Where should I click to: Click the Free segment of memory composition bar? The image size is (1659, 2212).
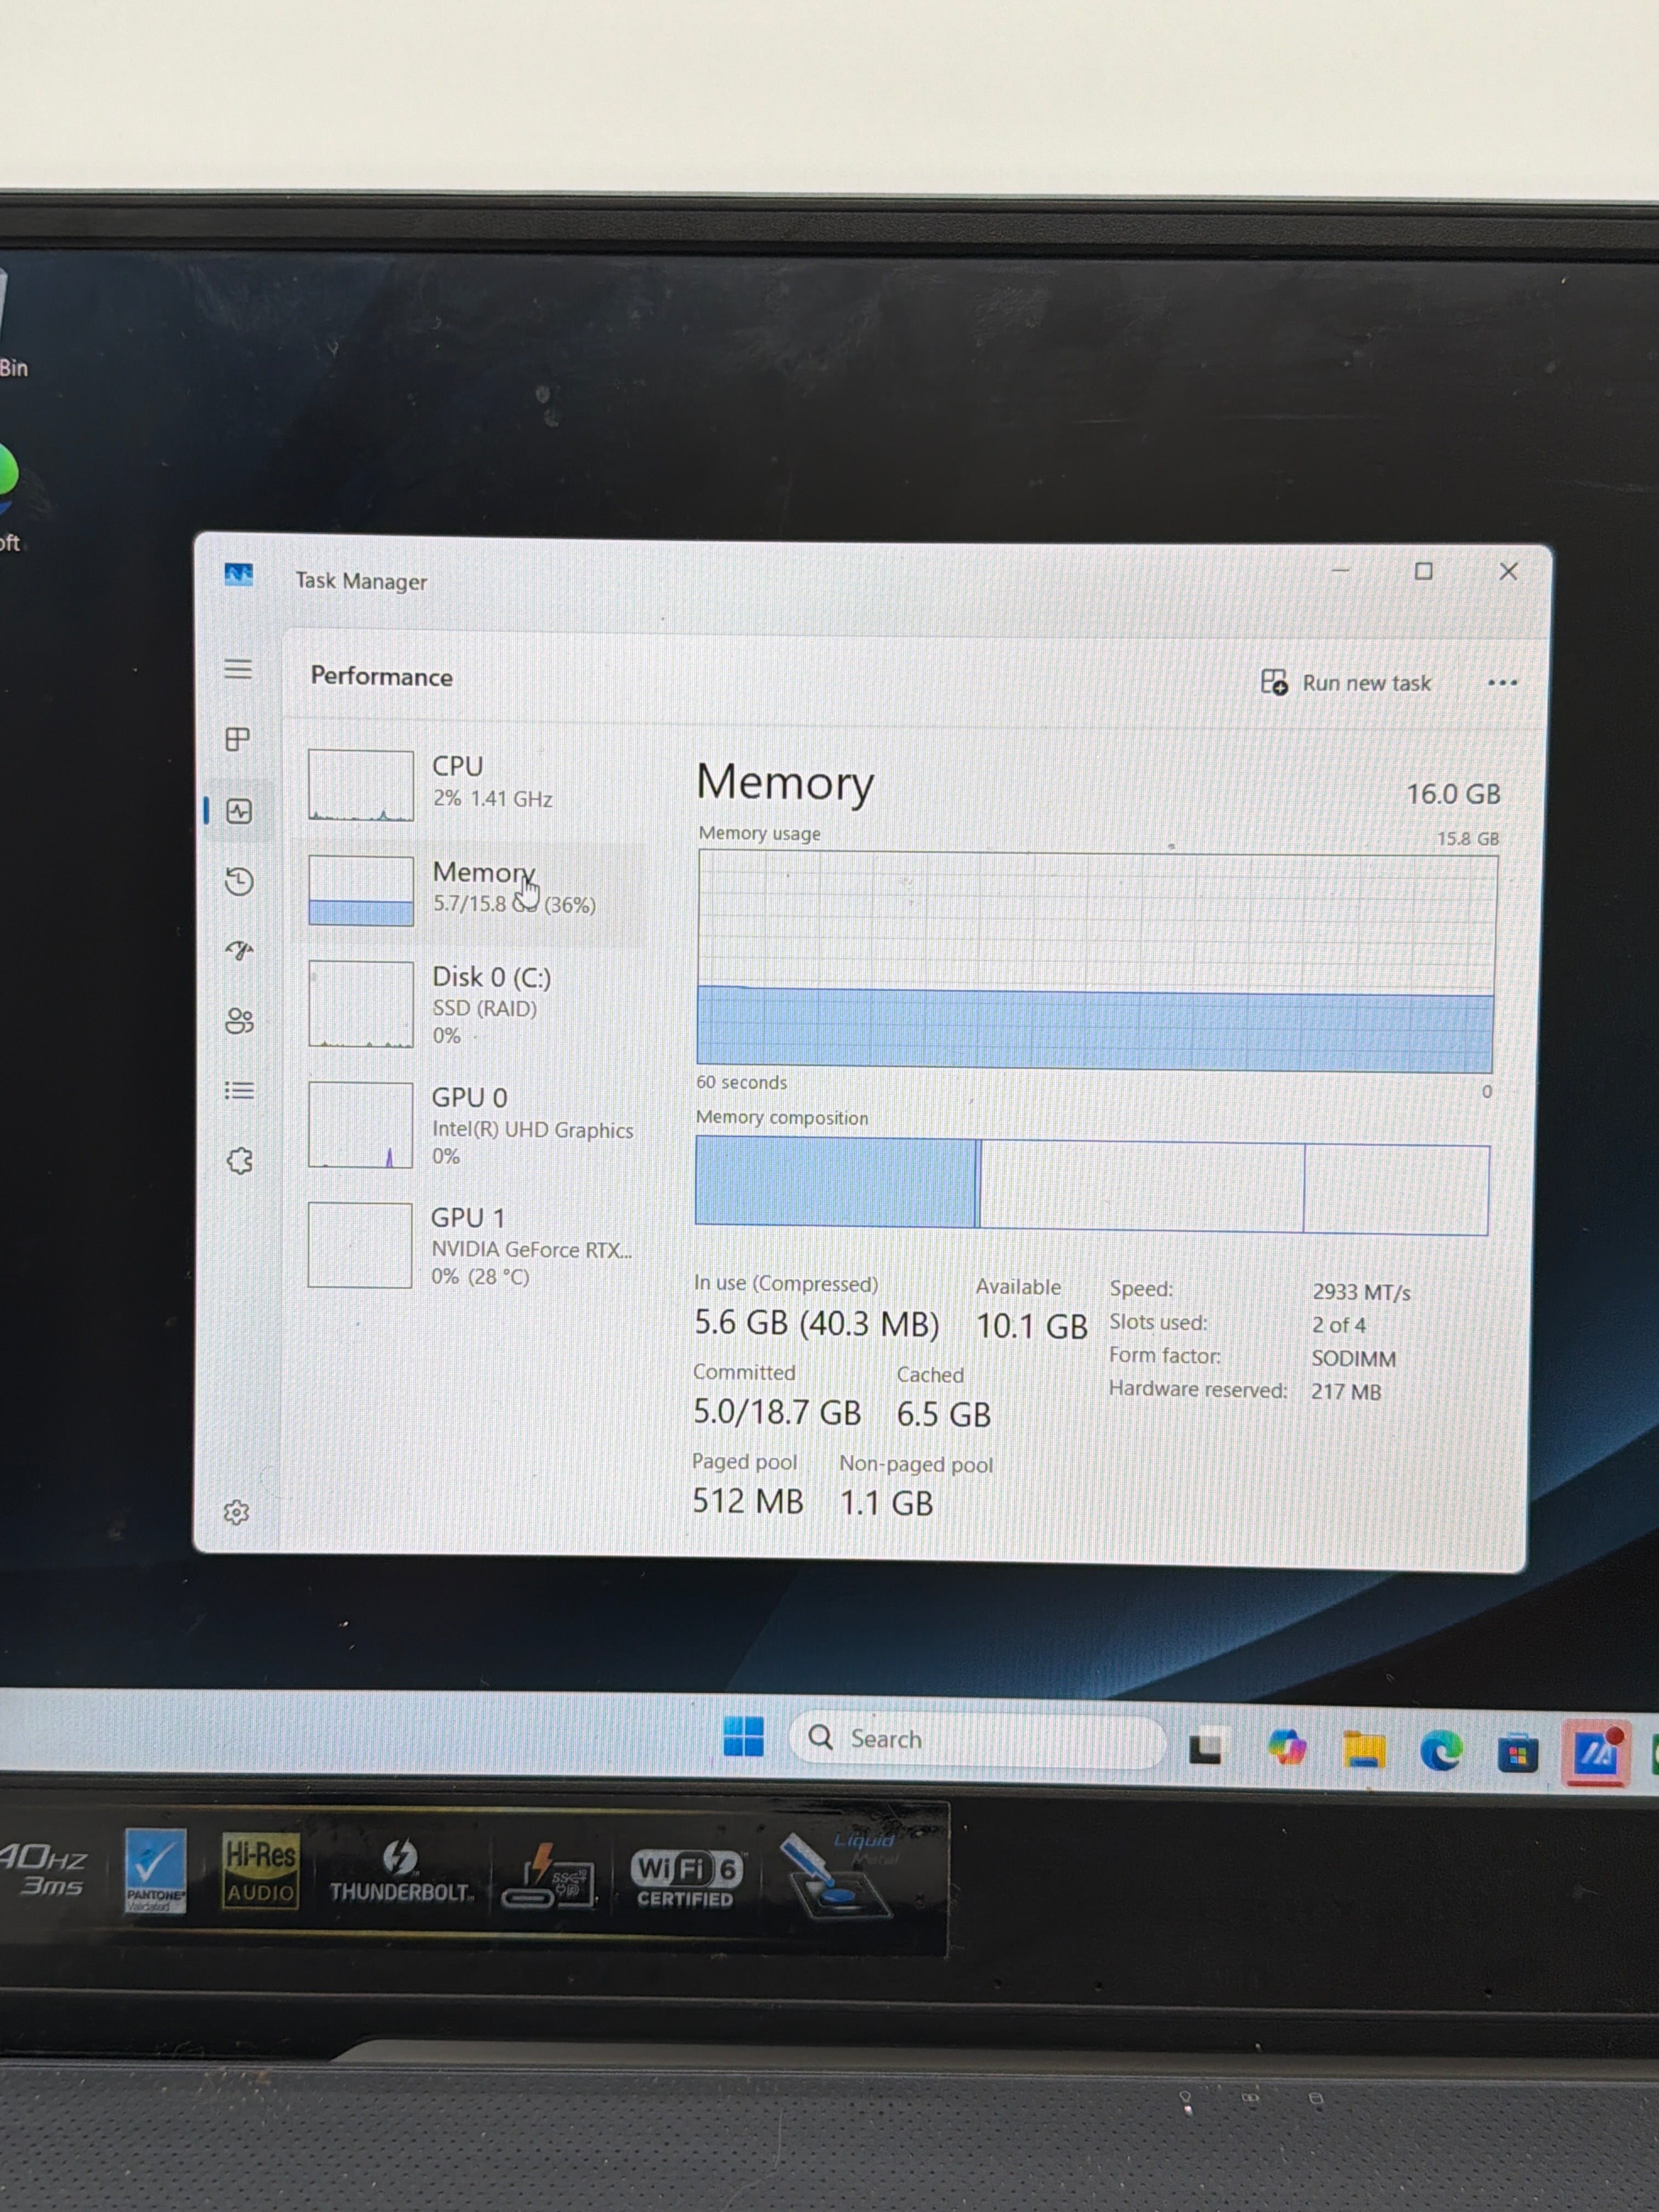pos(1396,1189)
